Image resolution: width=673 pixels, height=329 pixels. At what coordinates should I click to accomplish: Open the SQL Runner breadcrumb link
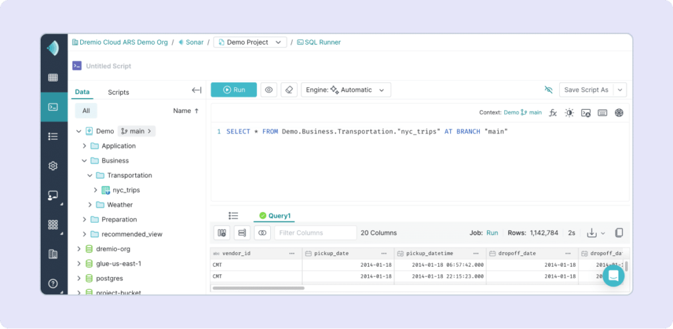click(x=319, y=42)
